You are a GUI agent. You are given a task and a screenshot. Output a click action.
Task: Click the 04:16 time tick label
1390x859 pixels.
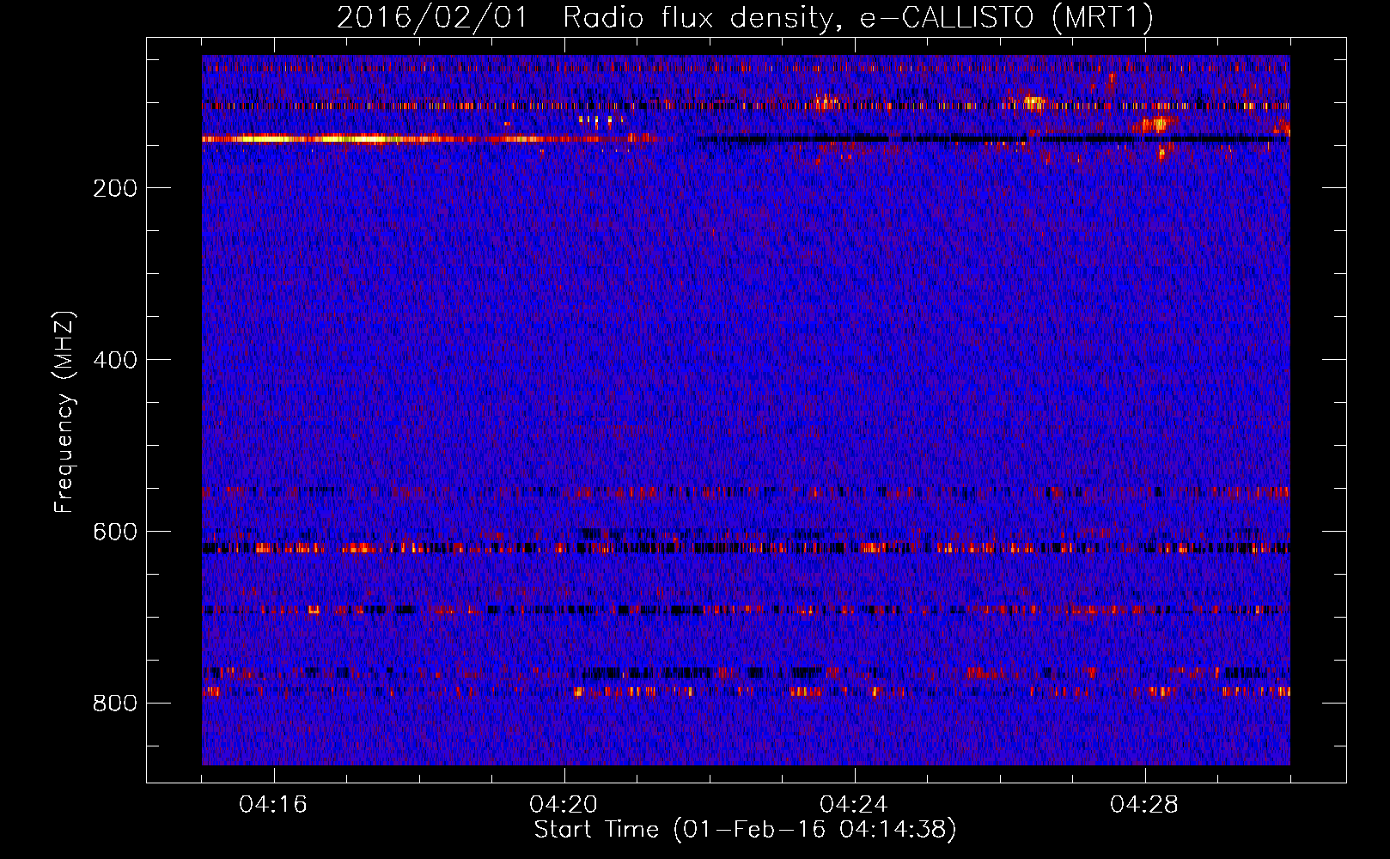tap(273, 805)
